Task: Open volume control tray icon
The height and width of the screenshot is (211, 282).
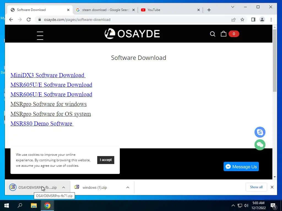Action: click(246, 206)
